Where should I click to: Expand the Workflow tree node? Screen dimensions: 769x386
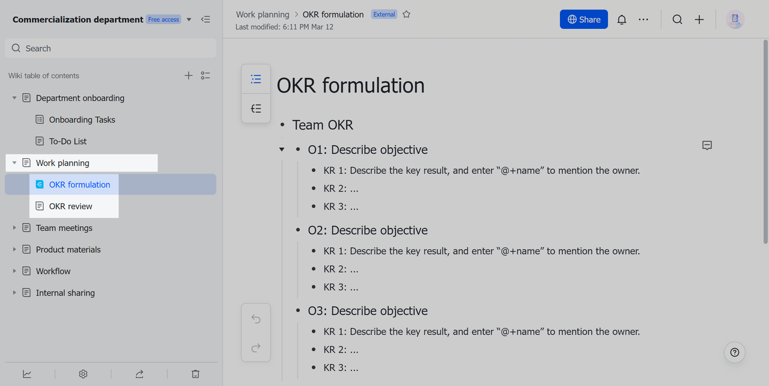[x=14, y=271]
